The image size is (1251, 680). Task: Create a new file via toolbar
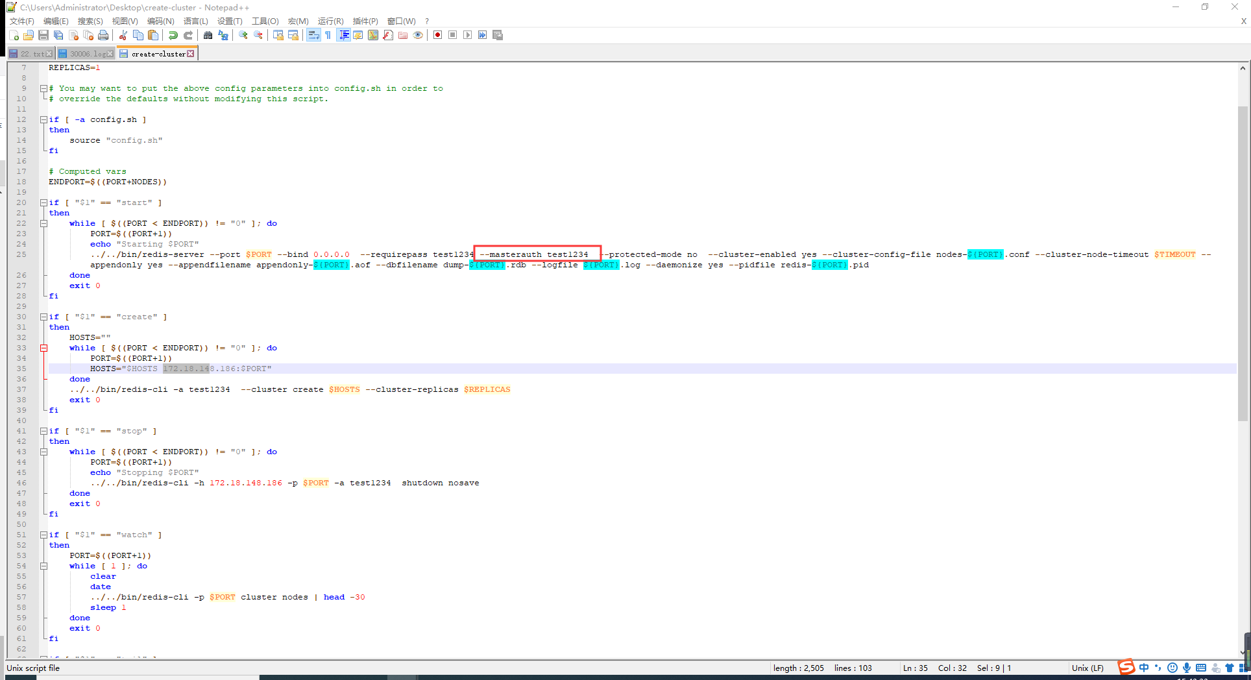coord(14,35)
